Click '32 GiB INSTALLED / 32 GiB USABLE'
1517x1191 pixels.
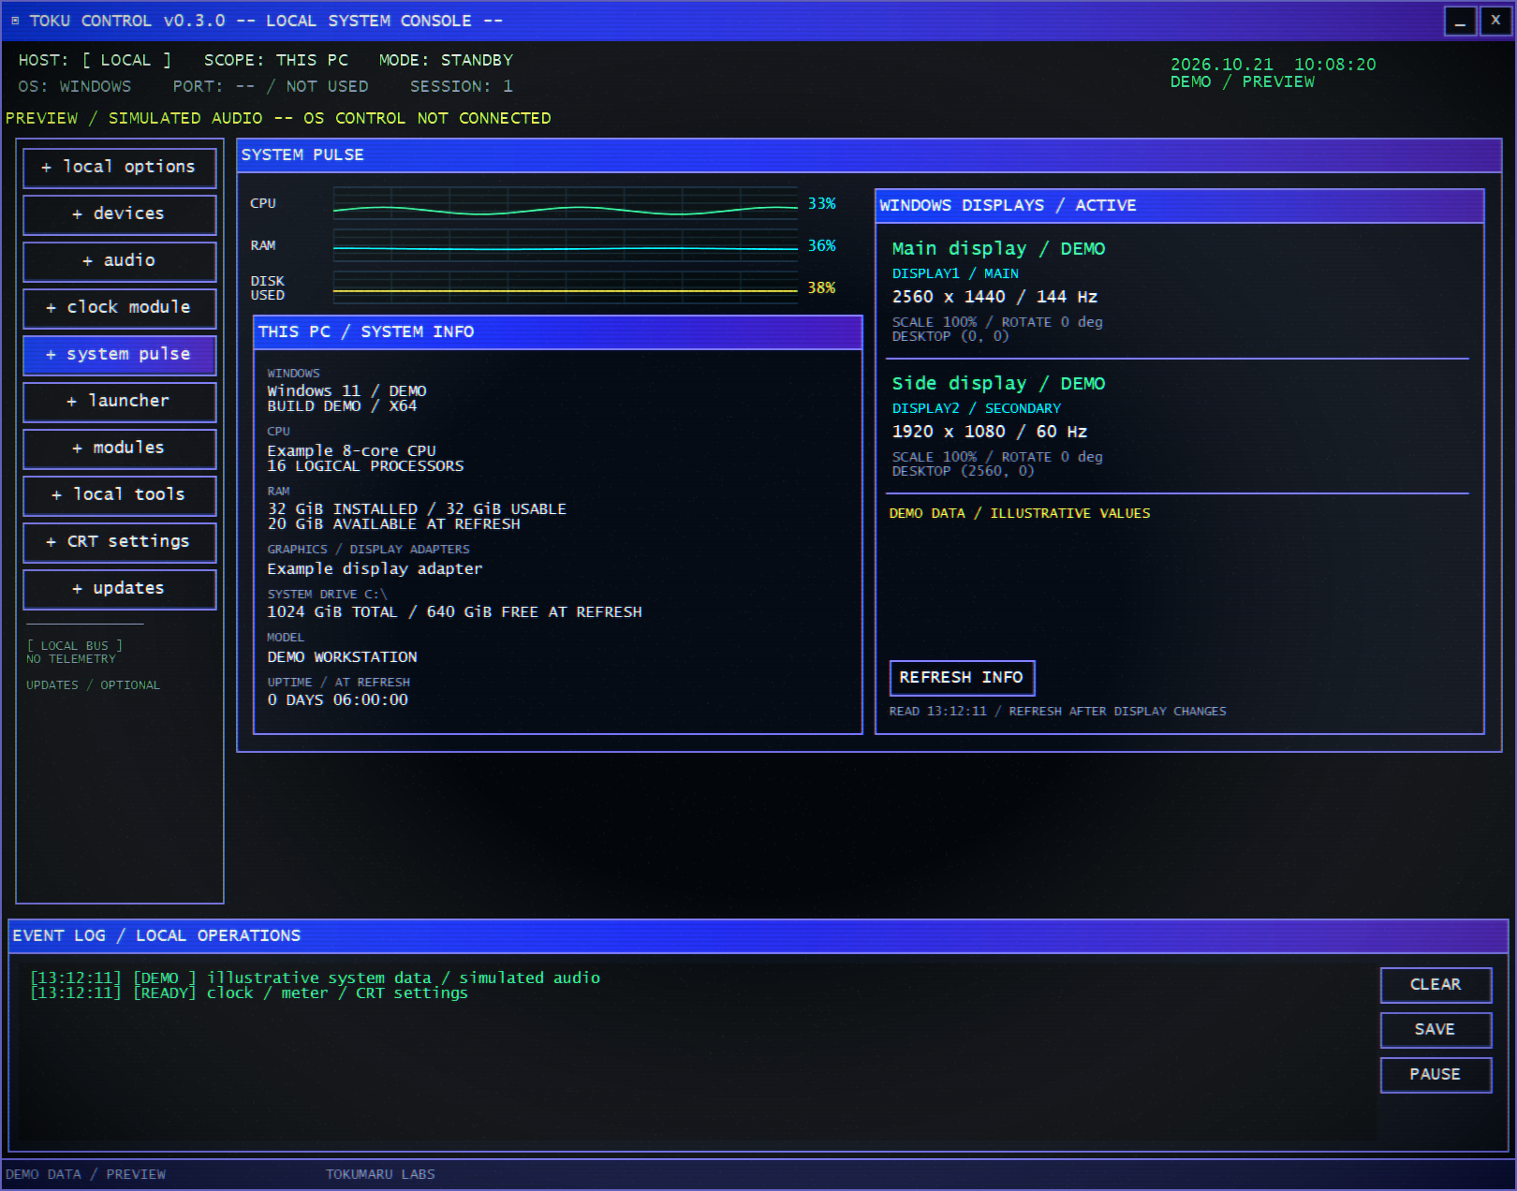(x=417, y=509)
